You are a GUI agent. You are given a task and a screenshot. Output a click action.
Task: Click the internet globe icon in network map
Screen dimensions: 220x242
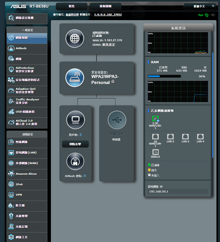click(75, 38)
